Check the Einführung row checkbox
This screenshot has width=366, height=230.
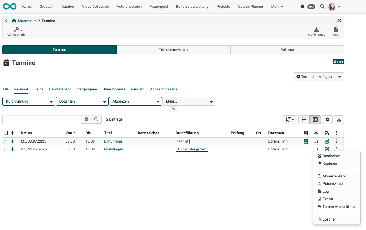coord(6,142)
